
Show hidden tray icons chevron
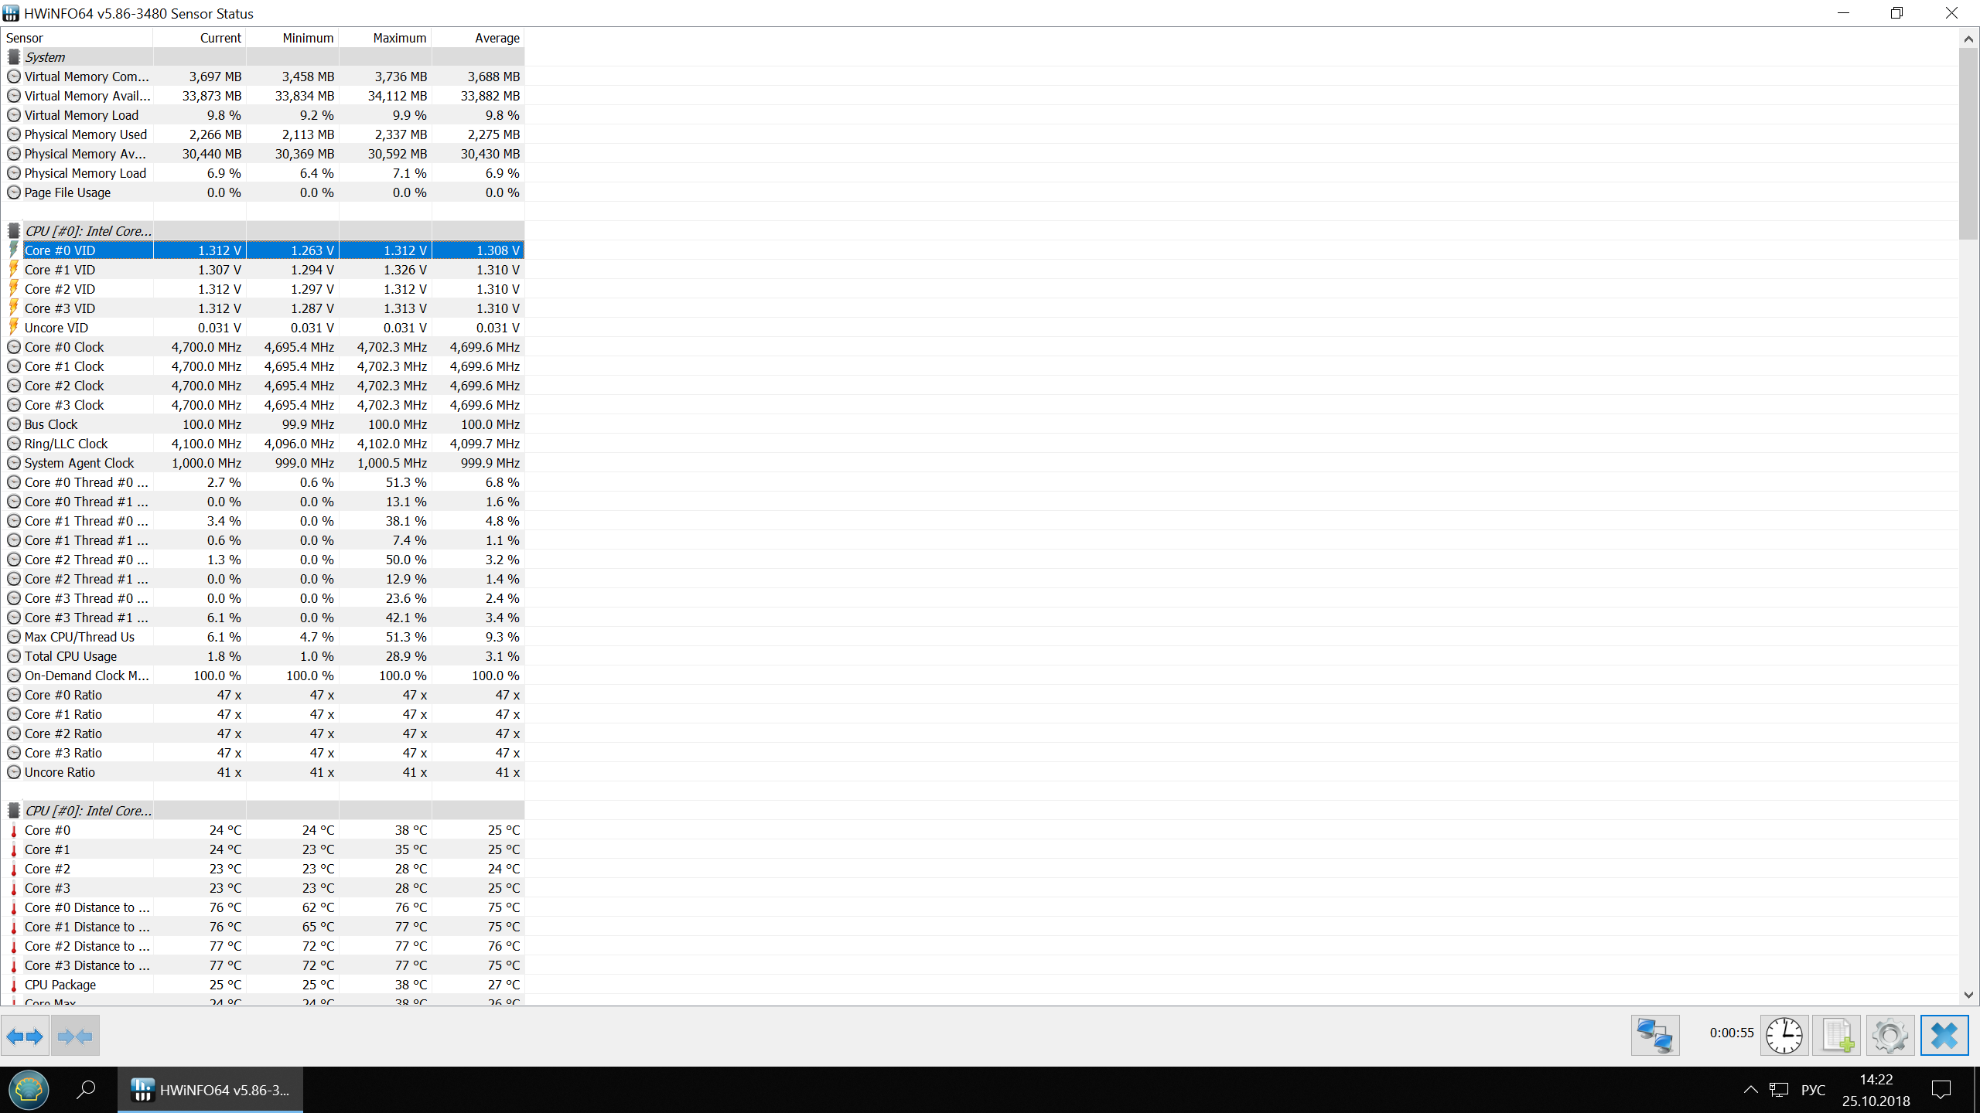[1750, 1090]
